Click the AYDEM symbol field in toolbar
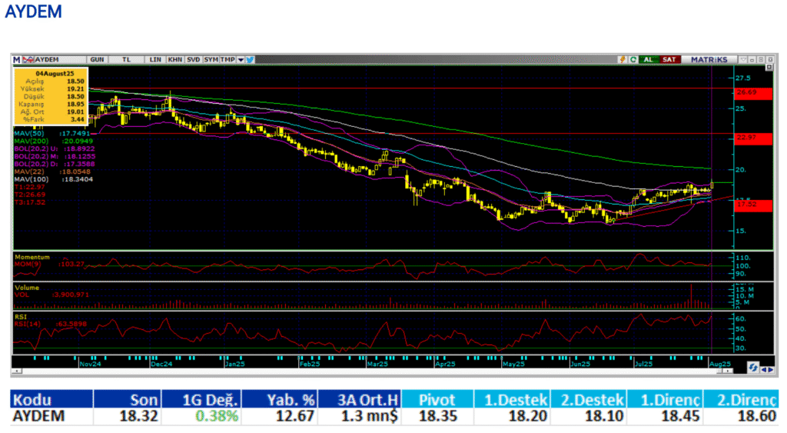The image size is (787, 433). [x=59, y=60]
